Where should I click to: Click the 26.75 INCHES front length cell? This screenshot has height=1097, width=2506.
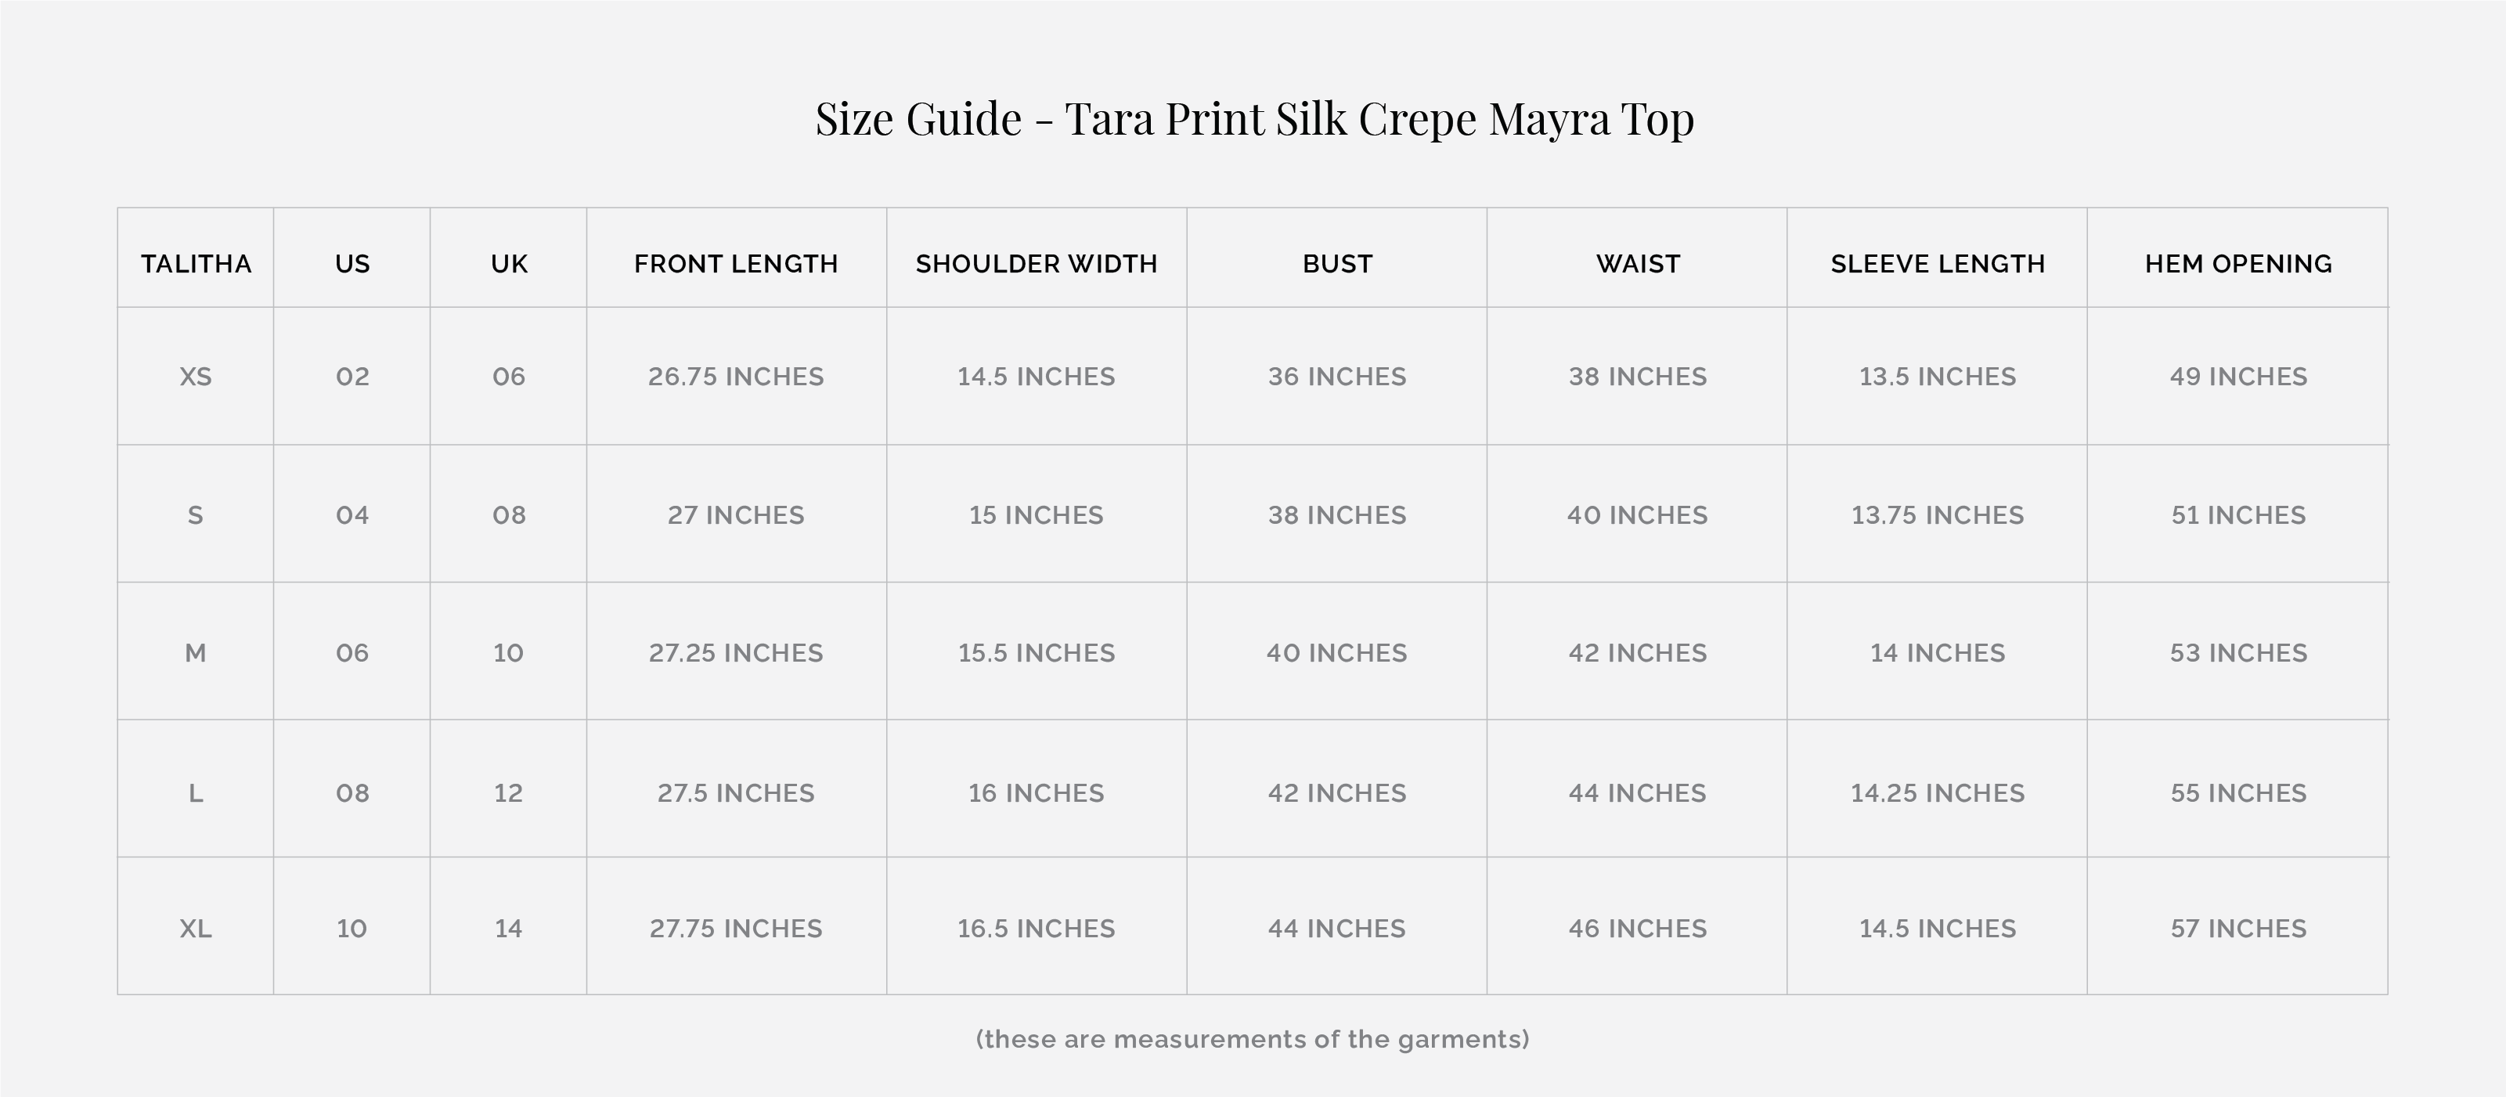point(735,377)
